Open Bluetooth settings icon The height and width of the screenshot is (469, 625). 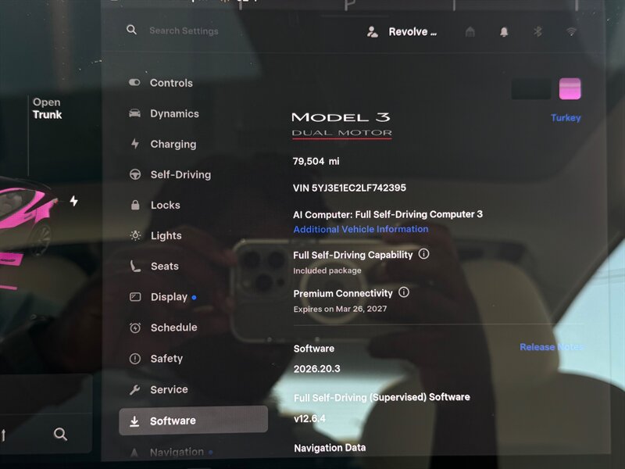click(x=537, y=31)
